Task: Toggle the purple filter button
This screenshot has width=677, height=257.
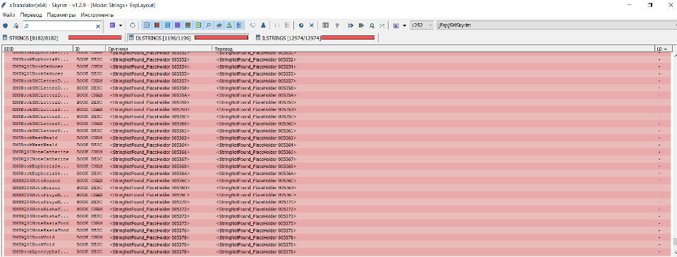Action: (178, 25)
